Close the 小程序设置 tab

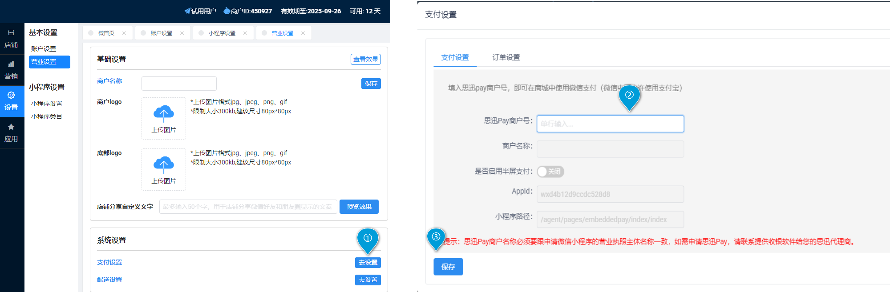245,33
